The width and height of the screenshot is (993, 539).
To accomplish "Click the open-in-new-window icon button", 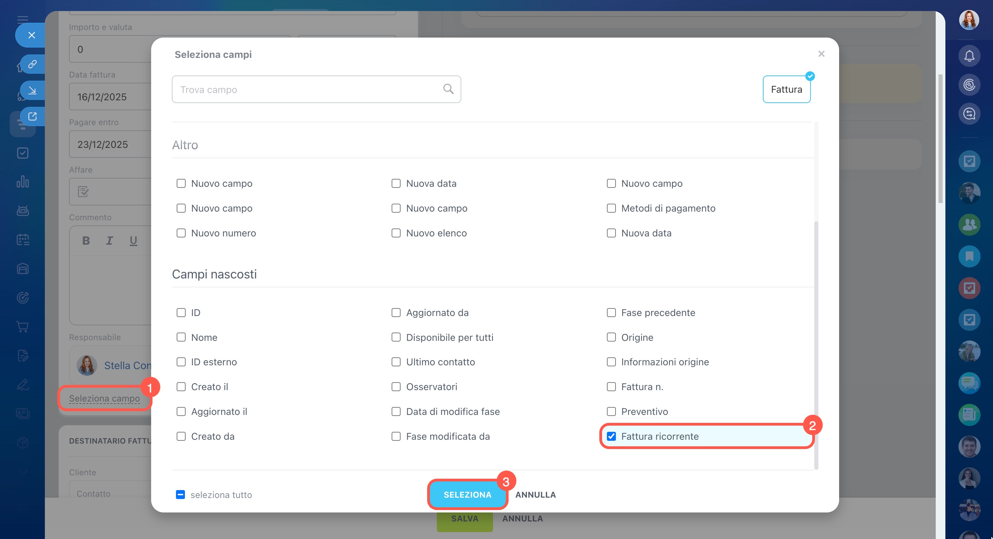I will pos(32,116).
